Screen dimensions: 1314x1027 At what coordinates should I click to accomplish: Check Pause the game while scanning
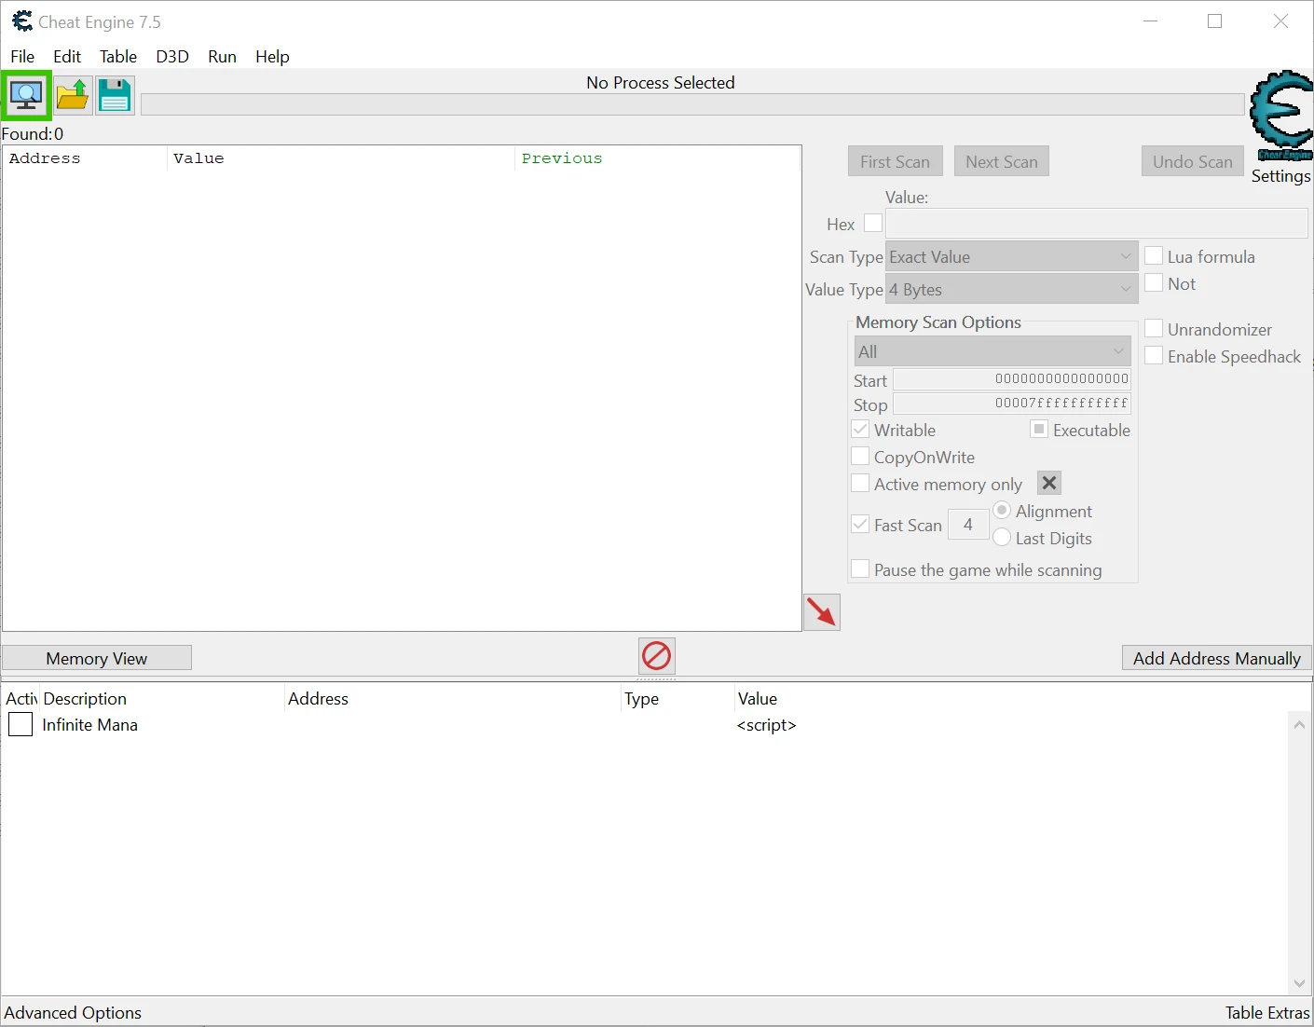click(860, 568)
